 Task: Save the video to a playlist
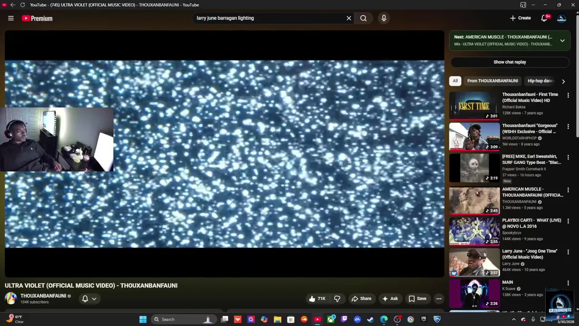pyautogui.click(x=418, y=298)
